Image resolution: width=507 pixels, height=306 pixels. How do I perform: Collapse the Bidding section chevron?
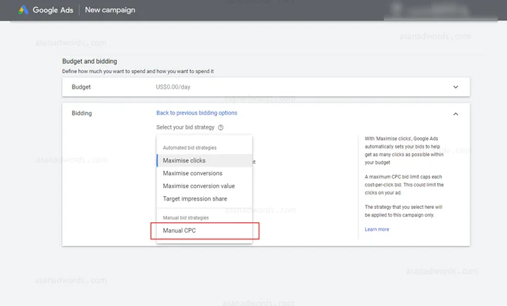pos(456,114)
